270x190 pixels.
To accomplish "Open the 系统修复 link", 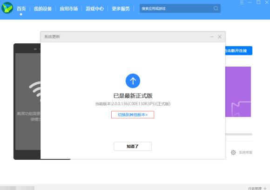I will [x=245, y=152].
